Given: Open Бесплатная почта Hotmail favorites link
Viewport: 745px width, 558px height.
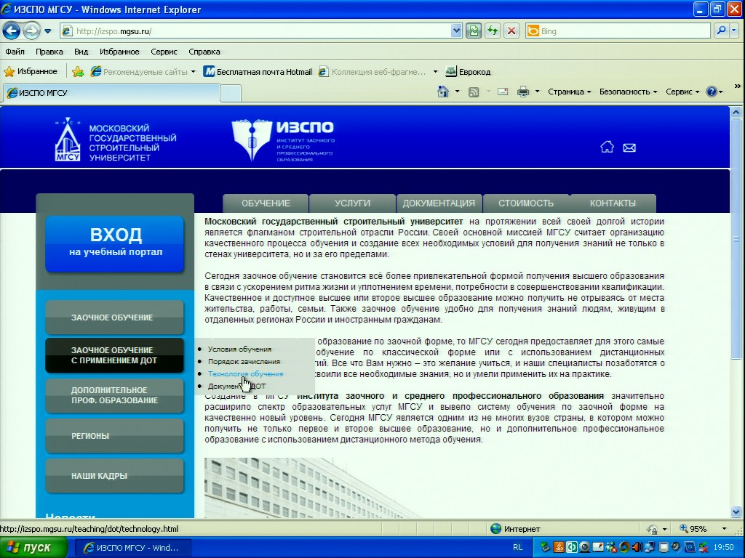Looking at the screenshot, I should pyautogui.click(x=258, y=72).
